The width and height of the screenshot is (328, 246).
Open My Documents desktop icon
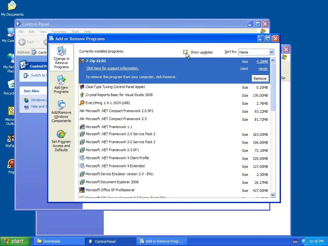(x=12, y=9)
